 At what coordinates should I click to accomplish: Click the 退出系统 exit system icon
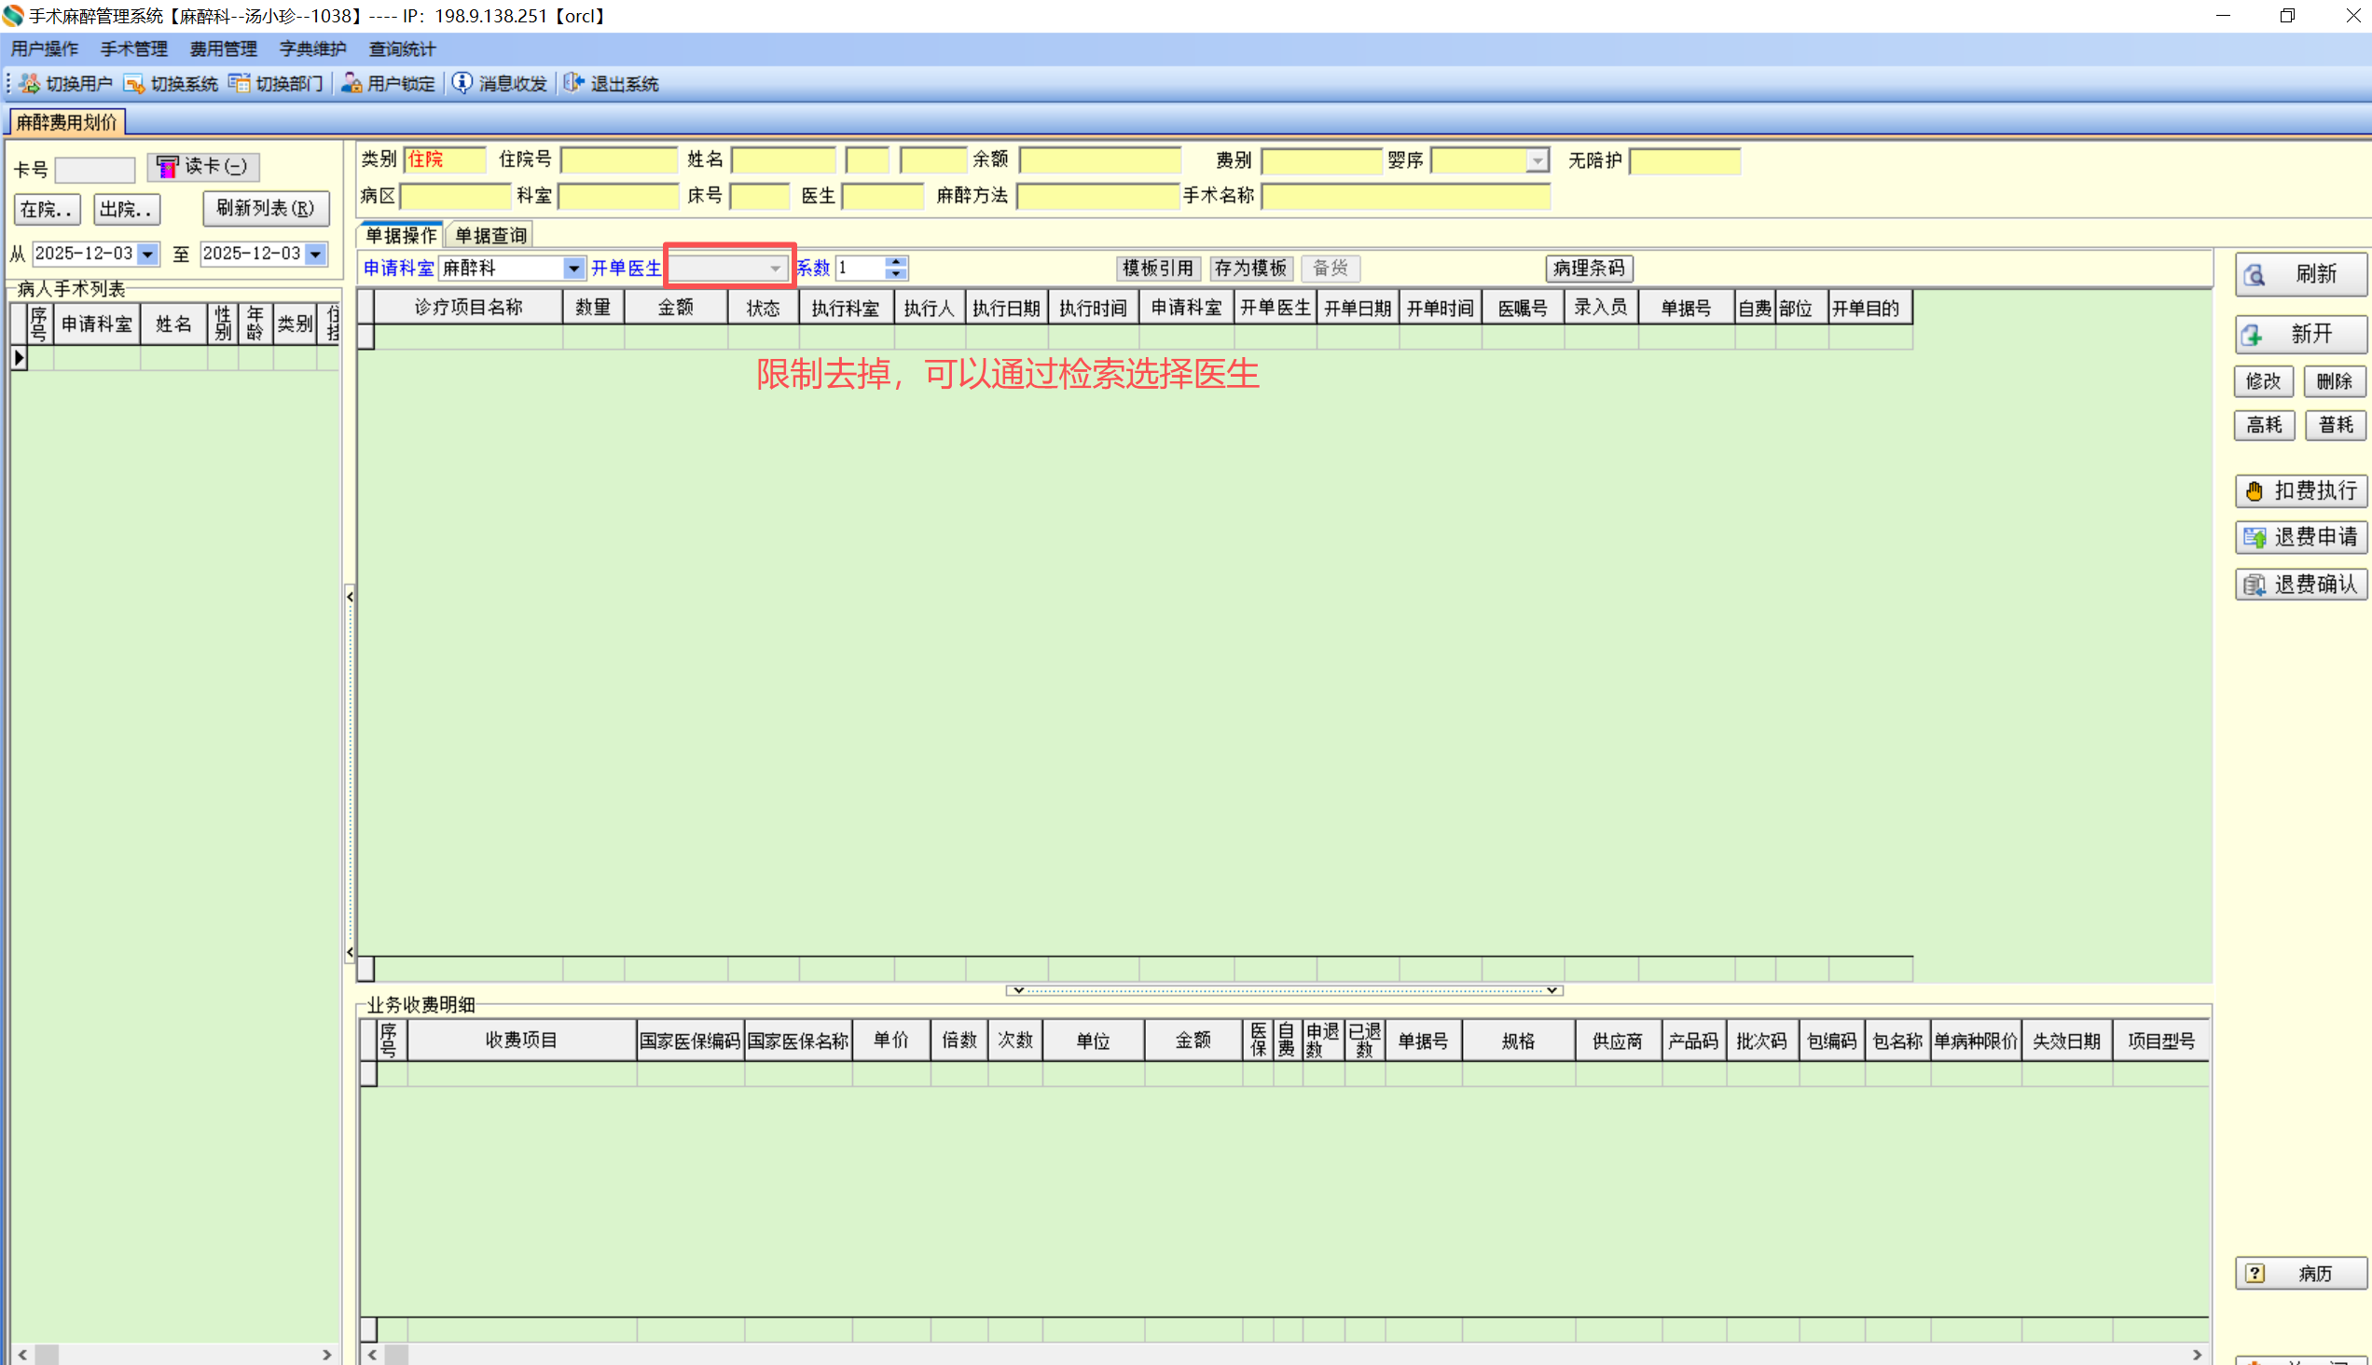click(x=572, y=83)
